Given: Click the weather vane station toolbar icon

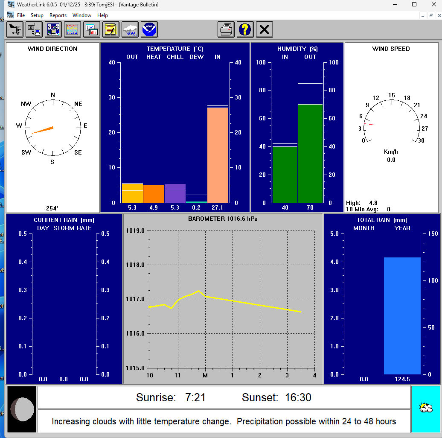Looking at the screenshot, I should [x=15, y=29].
